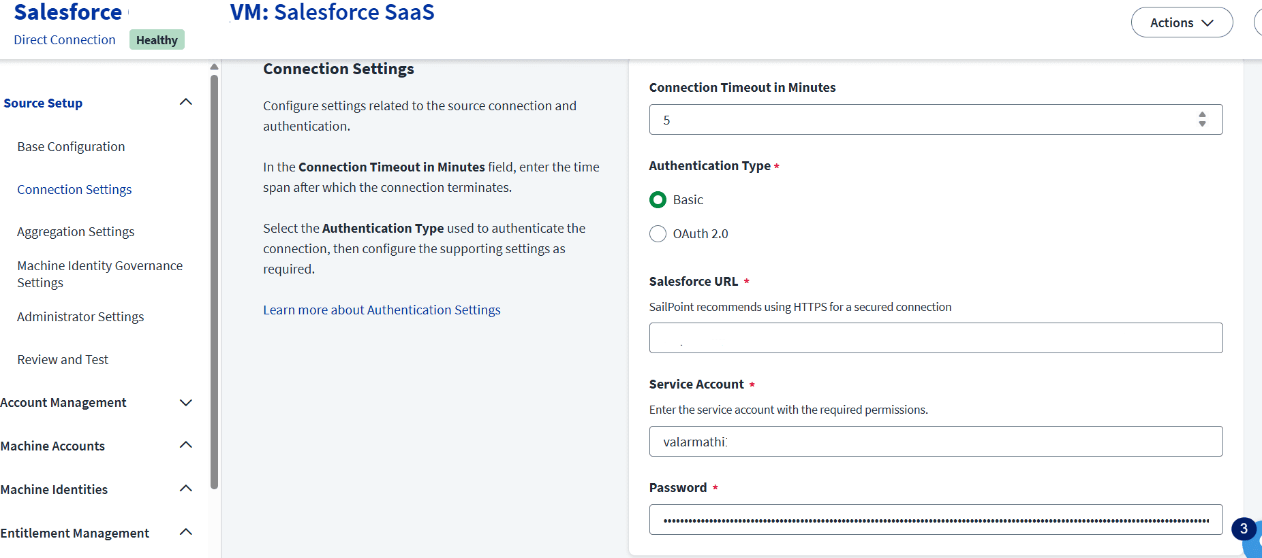This screenshot has height=558, width=1262.
Task: Open Administrator Settings
Action: click(x=80, y=316)
